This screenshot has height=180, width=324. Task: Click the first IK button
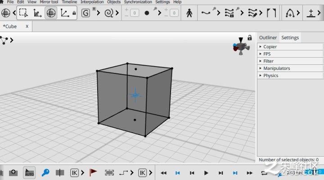coord(74,173)
